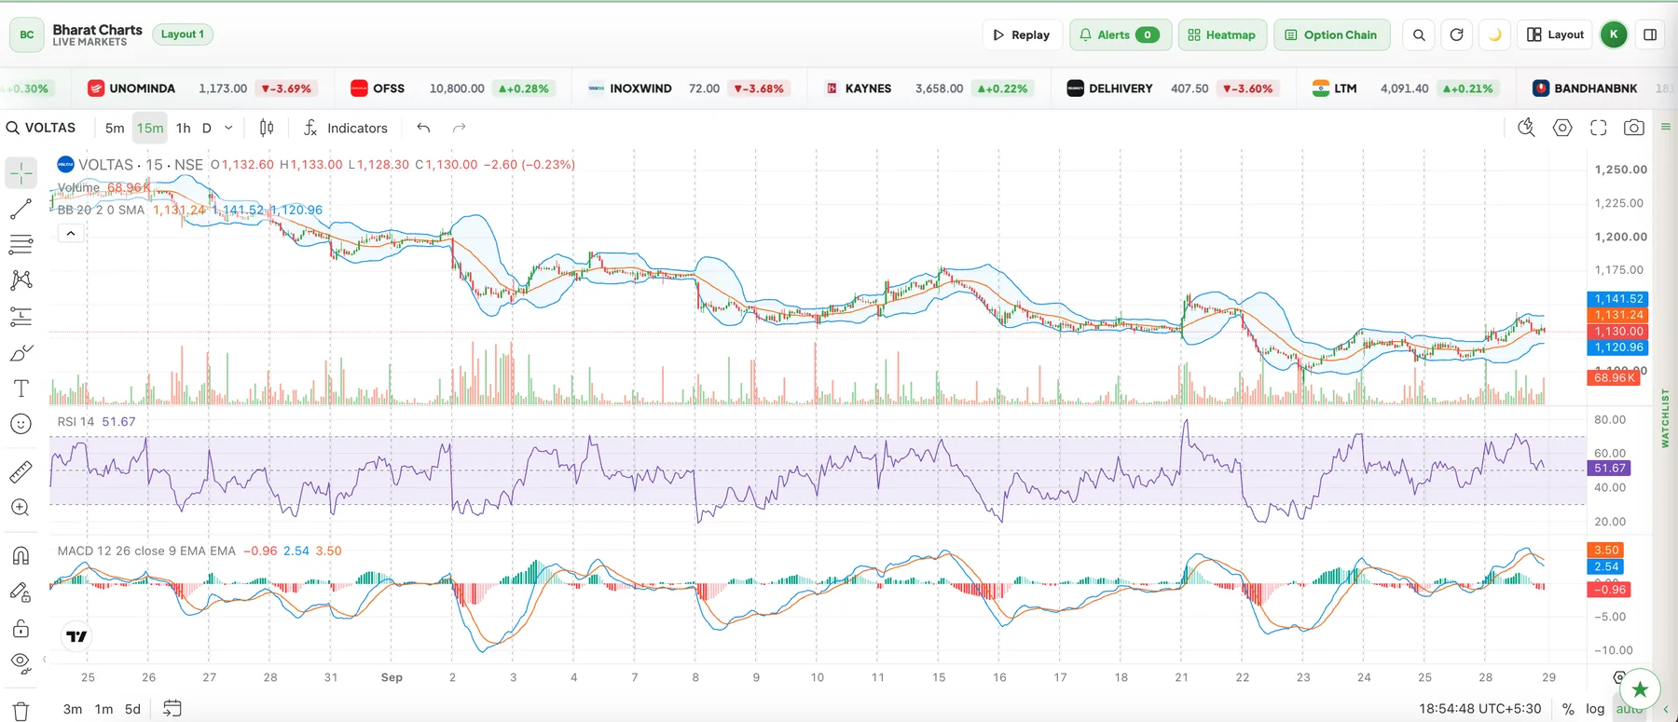The height and width of the screenshot is (722, 1678).
Task: Select the text annotation tool
Action: coord(21,388)
